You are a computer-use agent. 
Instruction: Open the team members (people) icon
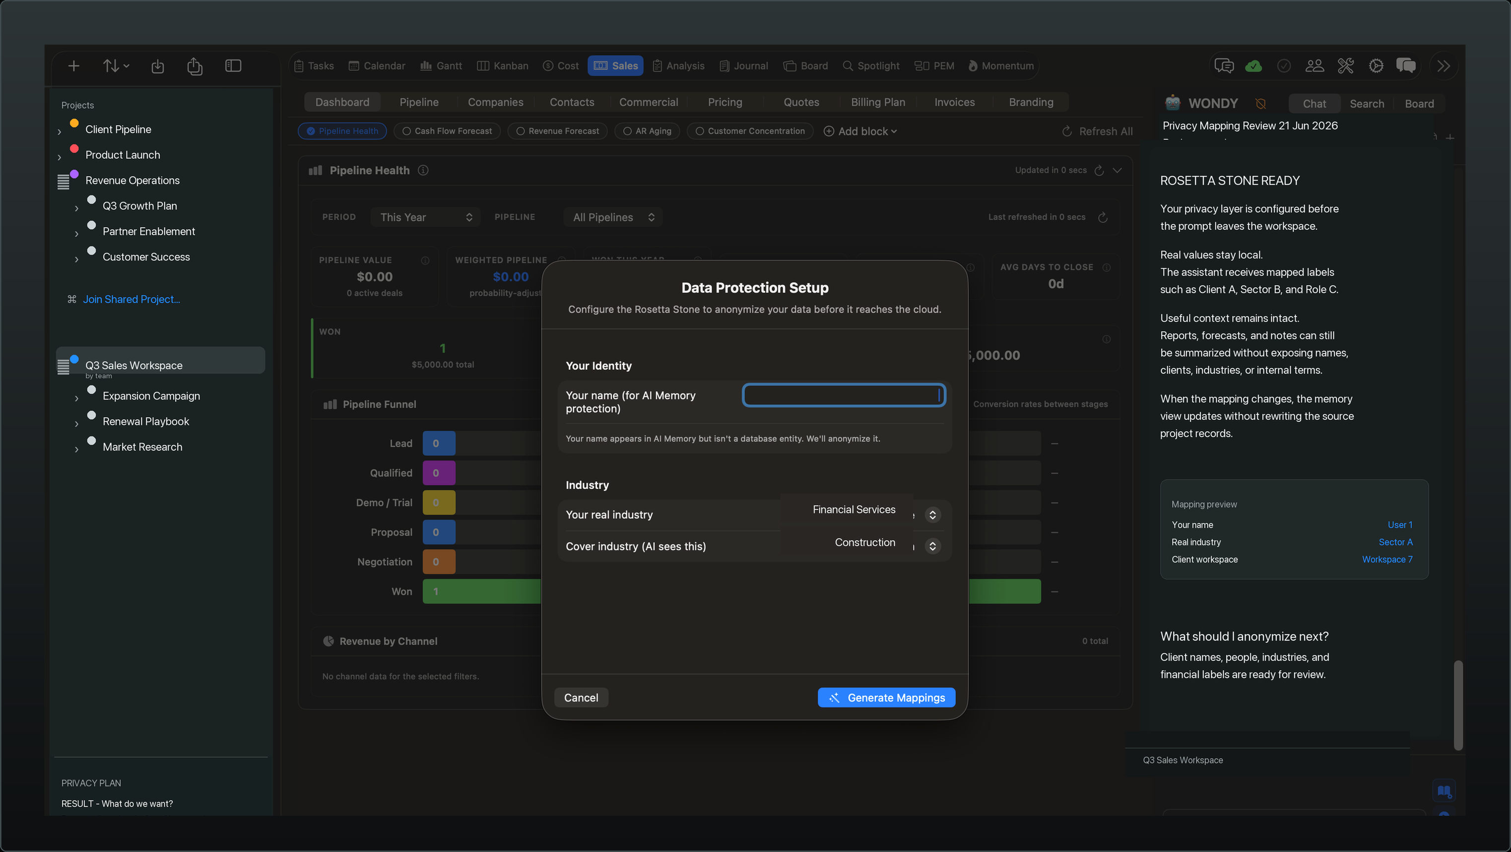[x=1314, y=66]
